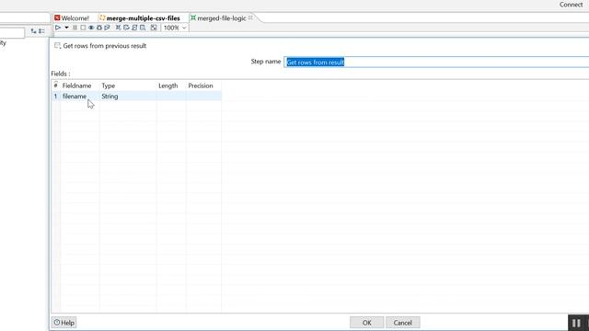Show or hide execution results pane icon

click(x=154, y=28)
